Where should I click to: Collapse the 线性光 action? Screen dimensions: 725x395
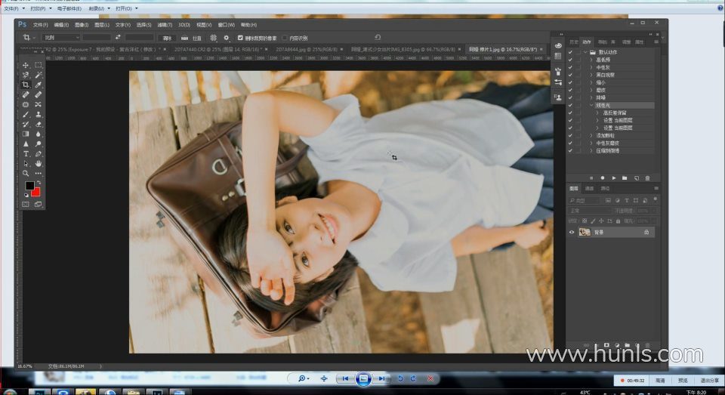pos(591,106)
